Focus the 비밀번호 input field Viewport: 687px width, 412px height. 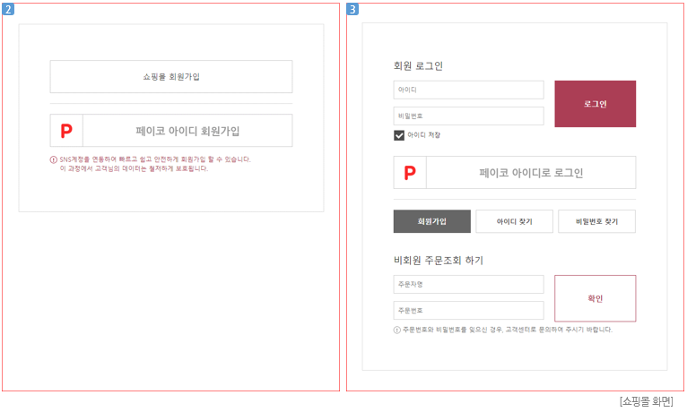[468, 116]
